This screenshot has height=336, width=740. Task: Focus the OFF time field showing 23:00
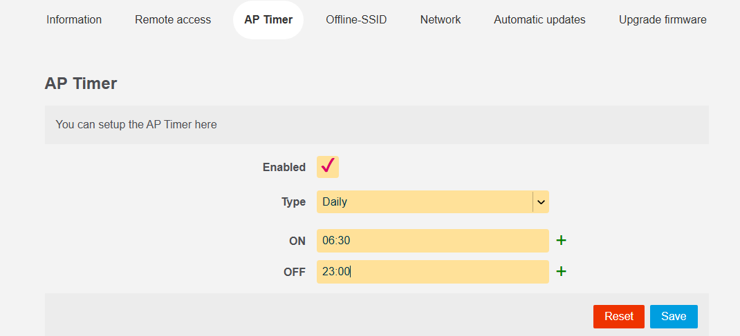(x=432, y=272)
